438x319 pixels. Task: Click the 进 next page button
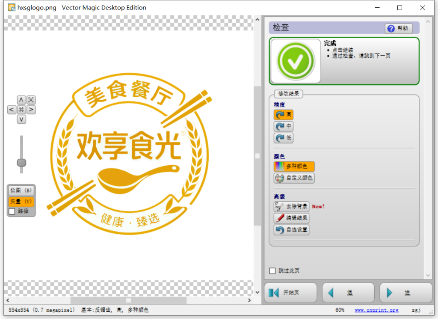point(405,293)
